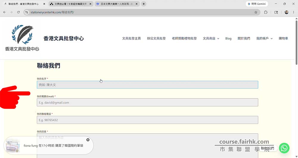Go back to the previous page
The width and height of the screenshot is (298, 158).
coord(4,12)
